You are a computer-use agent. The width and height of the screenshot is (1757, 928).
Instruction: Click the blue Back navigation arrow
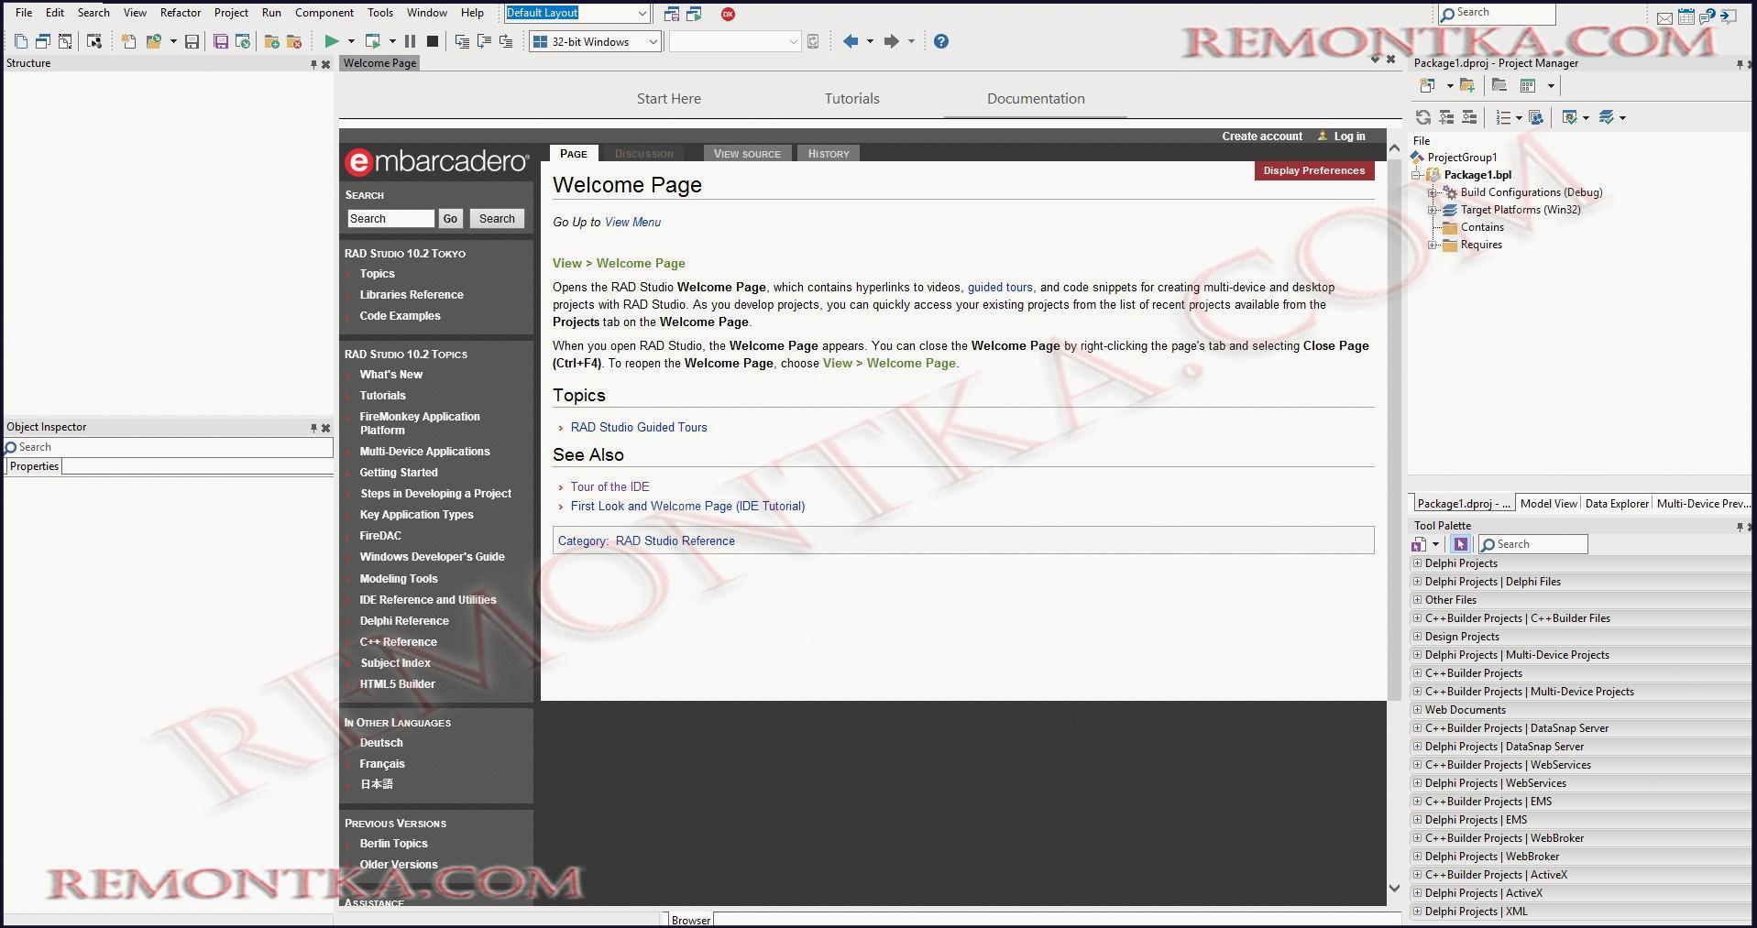click(x=851, y=41)
